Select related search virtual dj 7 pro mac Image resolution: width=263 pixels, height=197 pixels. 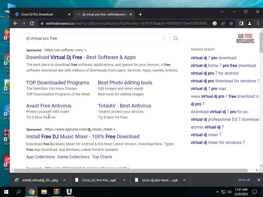[209, 88]
